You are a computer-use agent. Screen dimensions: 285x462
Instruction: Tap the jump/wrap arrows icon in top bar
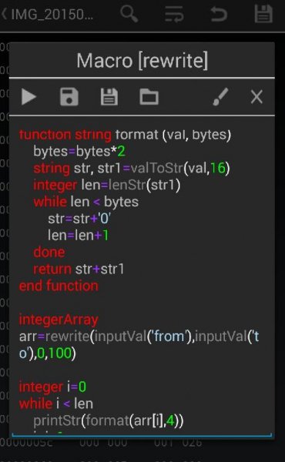pos(174,14)
